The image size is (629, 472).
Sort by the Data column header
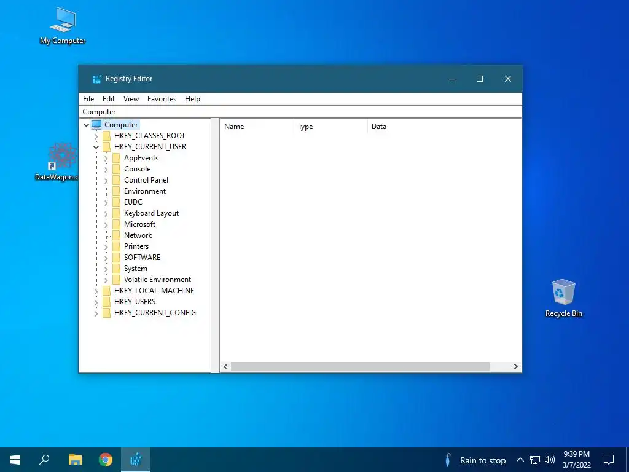tap(444, 127)
